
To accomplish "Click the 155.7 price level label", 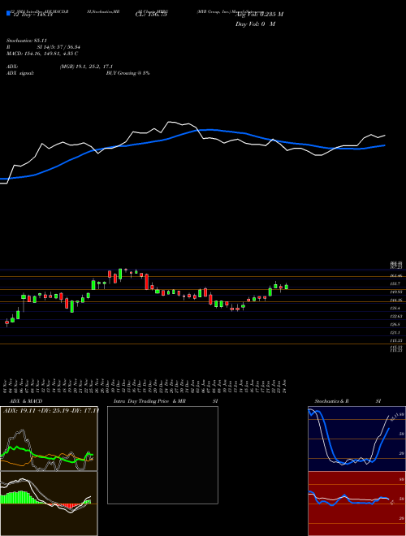I will (395, 283).
